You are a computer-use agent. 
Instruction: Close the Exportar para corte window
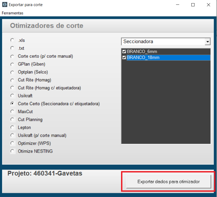[x=209, y=5]
